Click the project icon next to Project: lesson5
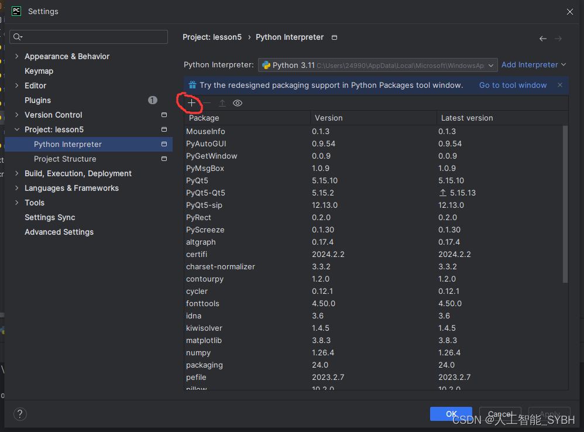 point(164,129)
